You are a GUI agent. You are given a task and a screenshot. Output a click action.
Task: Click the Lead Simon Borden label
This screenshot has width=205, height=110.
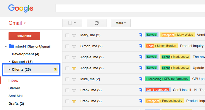click(161, 46)
